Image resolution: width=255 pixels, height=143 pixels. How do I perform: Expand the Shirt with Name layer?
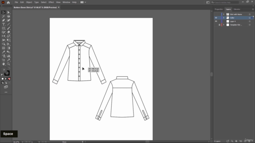point(224,14)
